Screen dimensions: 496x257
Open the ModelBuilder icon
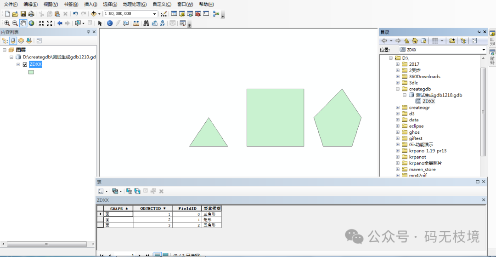[x=216, y=14]
